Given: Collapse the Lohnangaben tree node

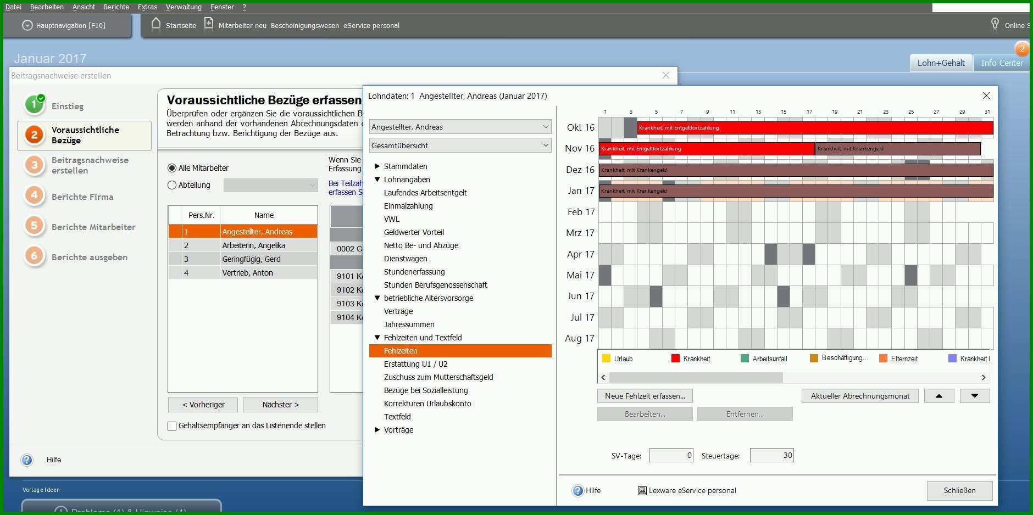Looking at the screenshot, I should pyautogui.click(x=377, y=179).
